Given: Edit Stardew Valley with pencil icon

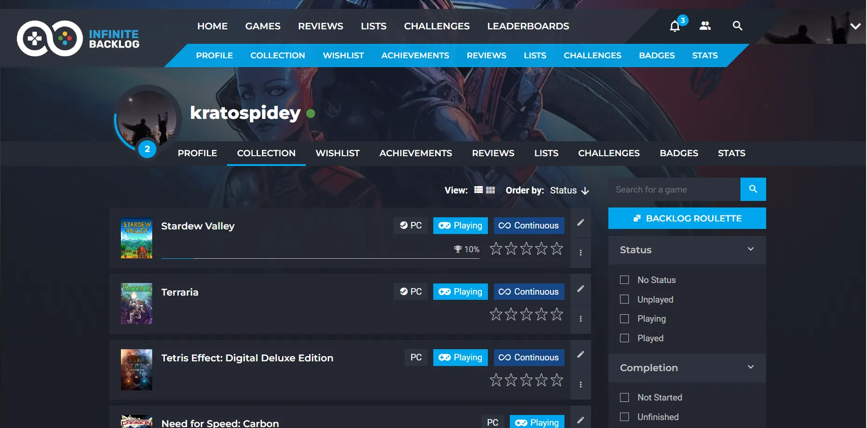Looking at the screenshot, I should click(x=580, y=223).
